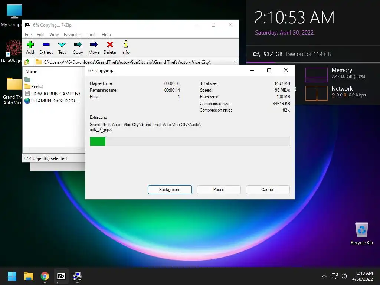Select HOW TO RUN GAME!!.txt file
The height and width of the screenshot is (285, 380).
point(52,94)
